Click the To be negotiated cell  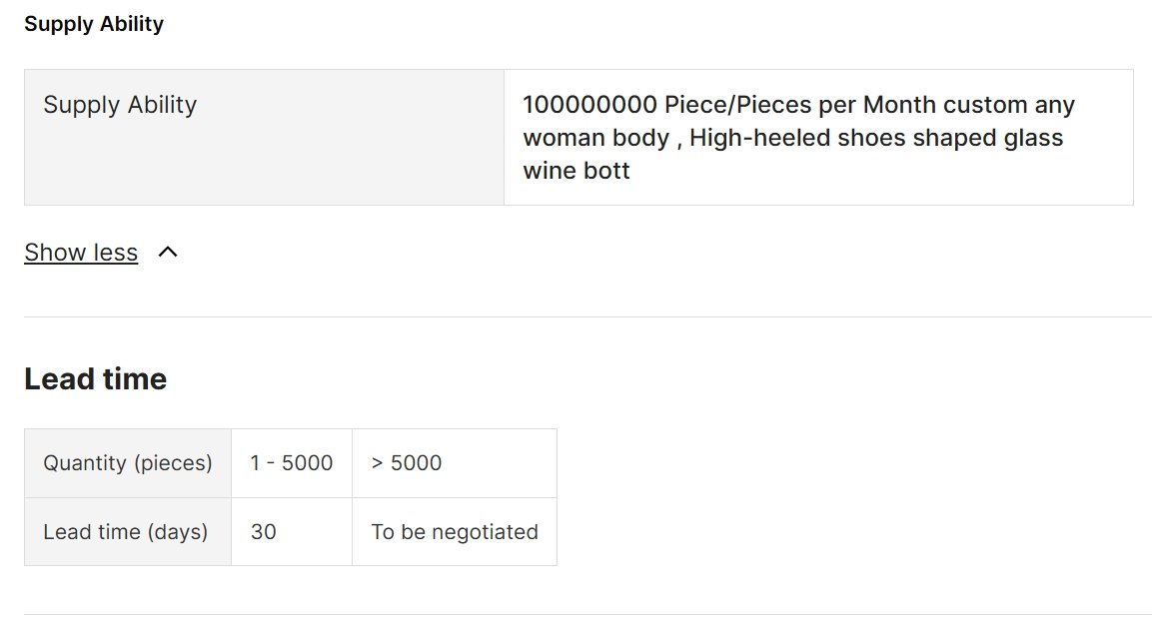(455, 532)
